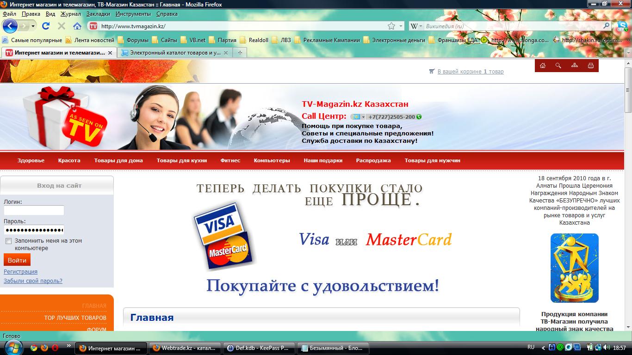Open a new tab with plus button
Screen dimensions: 632x355
point(240,53)
